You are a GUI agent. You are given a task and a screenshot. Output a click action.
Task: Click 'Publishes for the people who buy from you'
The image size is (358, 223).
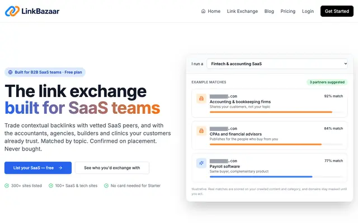(244, 139)
